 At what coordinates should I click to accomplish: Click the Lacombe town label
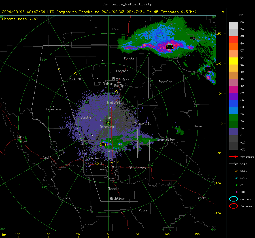click(122, 71)
